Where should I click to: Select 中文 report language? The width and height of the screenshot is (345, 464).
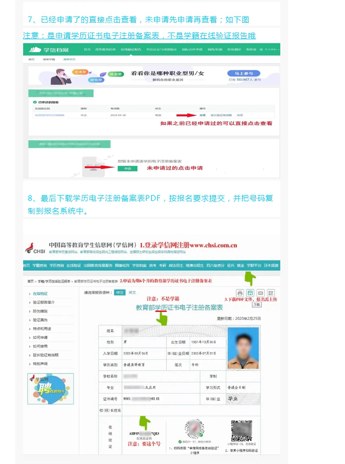[120, 292]
